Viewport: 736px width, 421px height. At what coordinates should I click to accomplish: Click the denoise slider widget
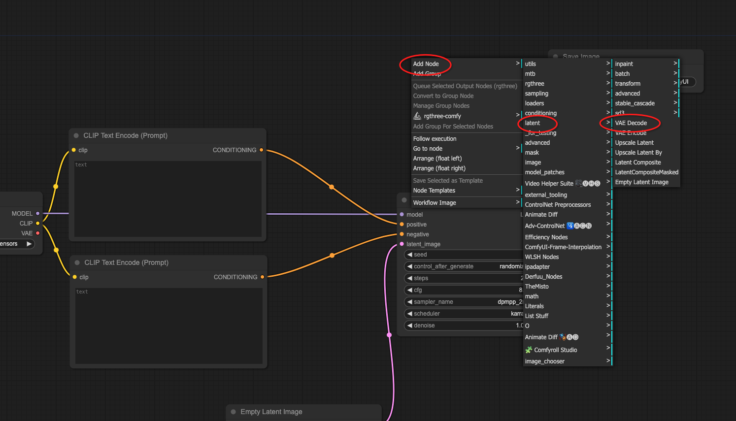(463, 325)
